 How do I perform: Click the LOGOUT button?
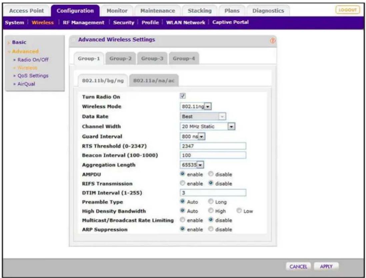pos(348,10)
